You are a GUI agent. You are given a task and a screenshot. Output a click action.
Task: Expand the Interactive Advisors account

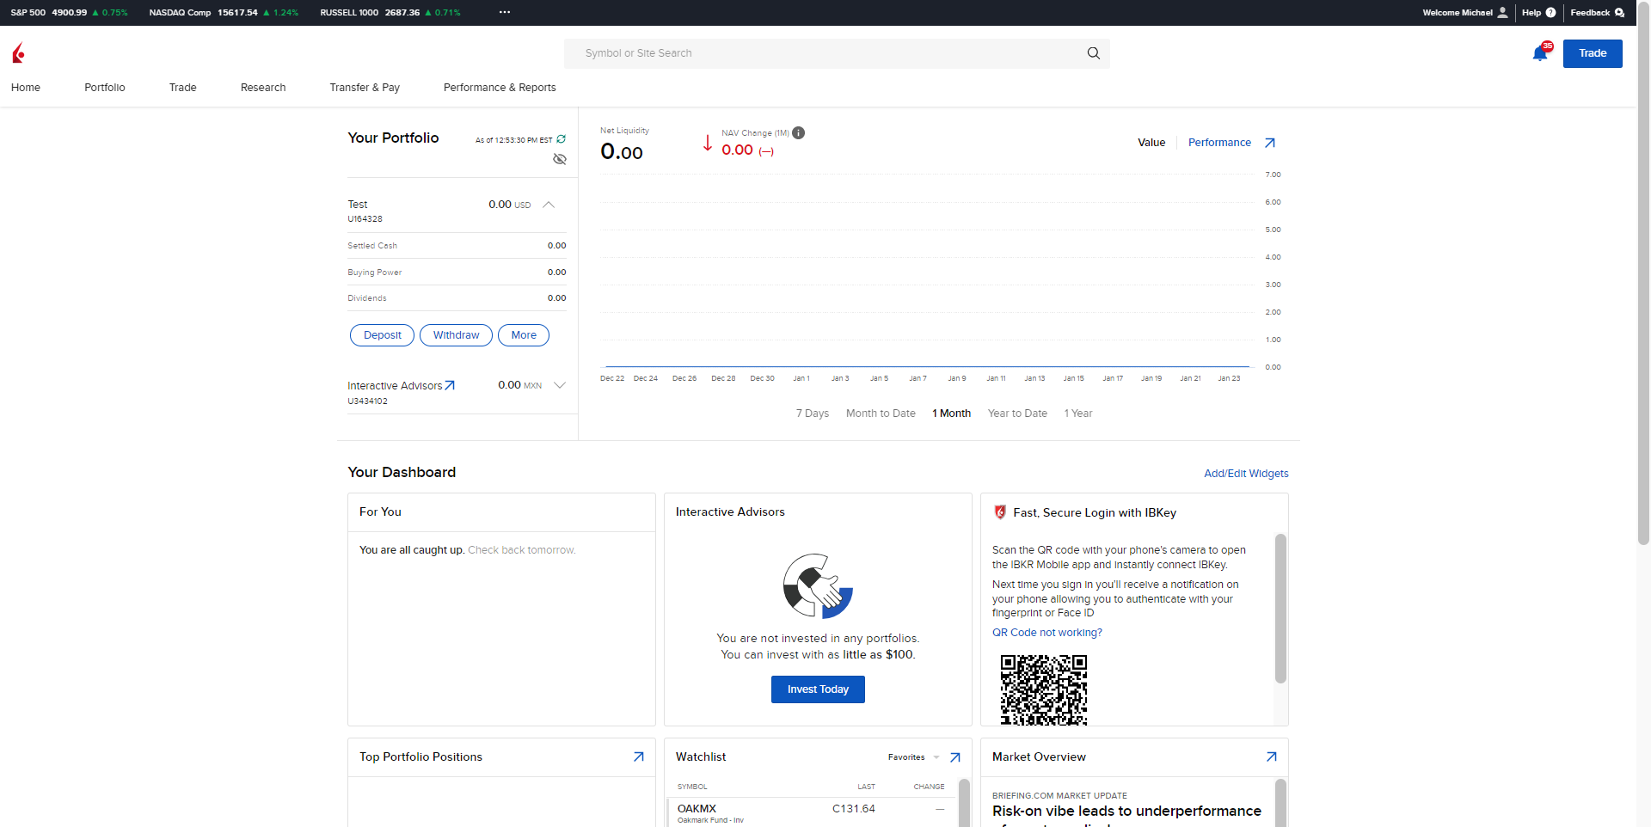tap(560, 385)
